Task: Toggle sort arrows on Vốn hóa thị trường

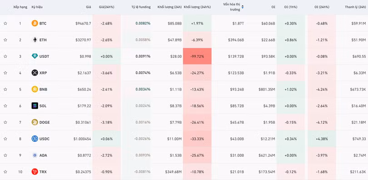Action: pos(243,7)
